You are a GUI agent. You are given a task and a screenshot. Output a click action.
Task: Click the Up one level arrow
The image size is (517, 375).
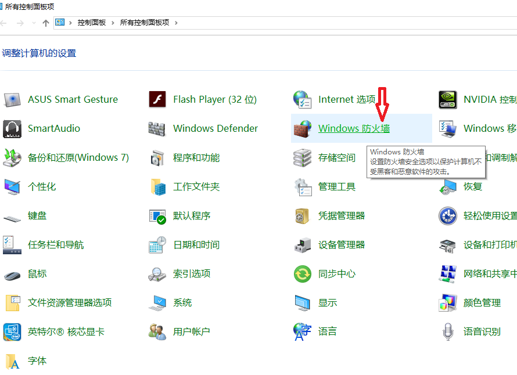coord(46,23)
